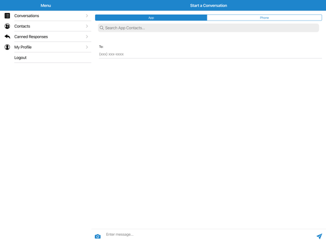Screen dimensions: 326x244
Task: Send message with paper plane icon
Action: tap(320, 236)
